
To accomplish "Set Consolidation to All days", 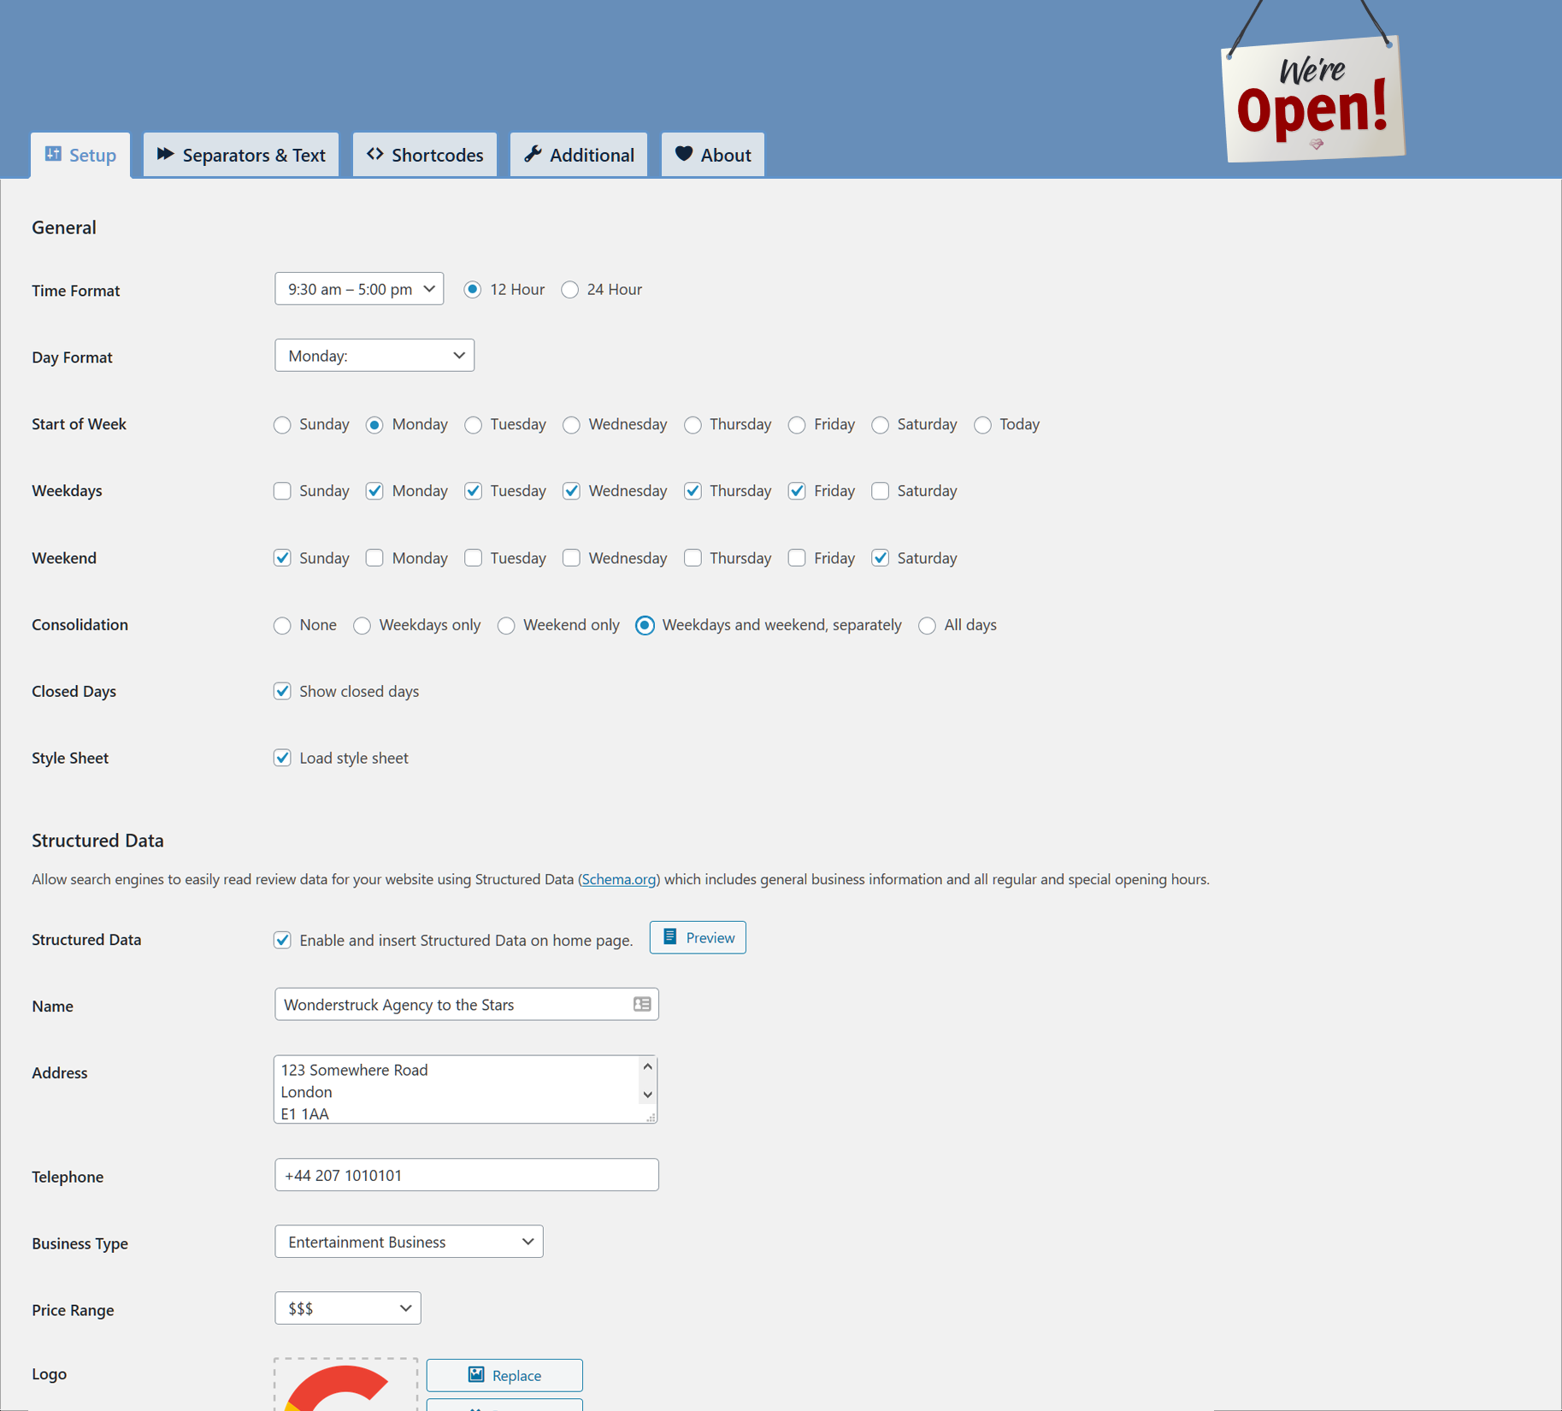I will click(x=927, y=626).
